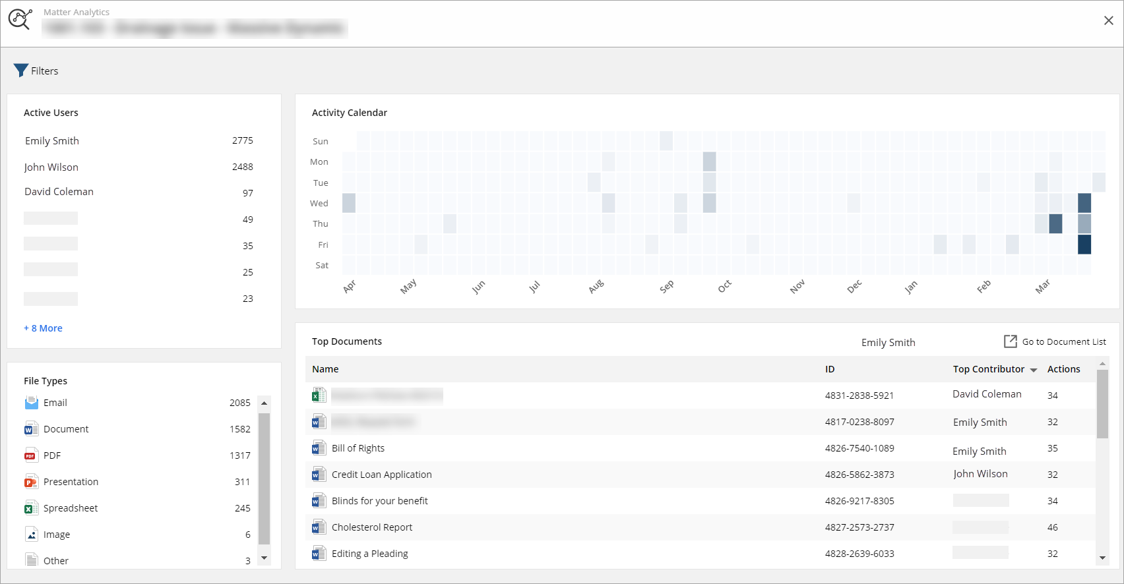Viewport: 1124px width, 584px height.
Task: Click the Email file type label
Action: [55, 403]
